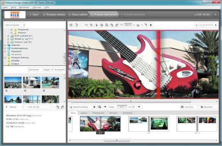Image resolution: width=222 pixels, height=146 pixels.
Task: Open the Bearbeiten menu
Action: tap(24, 7)
